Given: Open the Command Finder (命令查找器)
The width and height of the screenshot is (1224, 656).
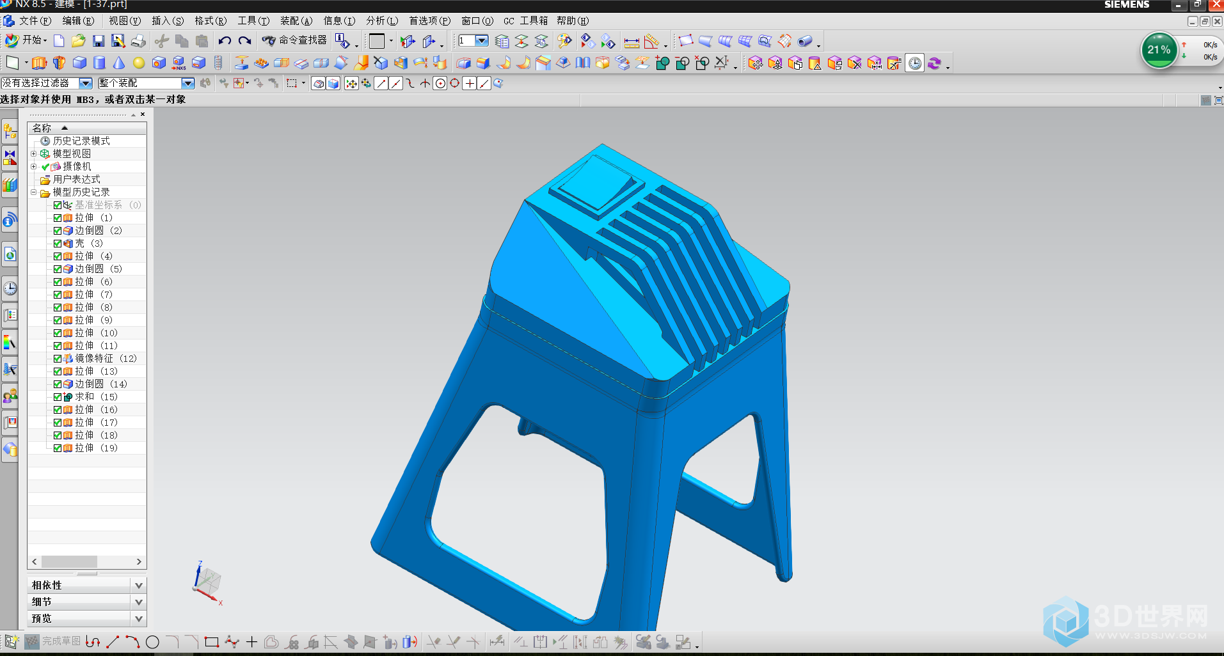Looking at the screenshot, I should pos(294,40).
